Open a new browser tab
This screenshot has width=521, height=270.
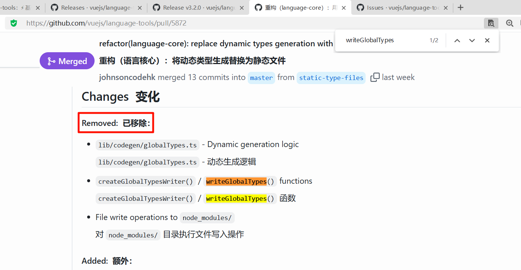461,7
